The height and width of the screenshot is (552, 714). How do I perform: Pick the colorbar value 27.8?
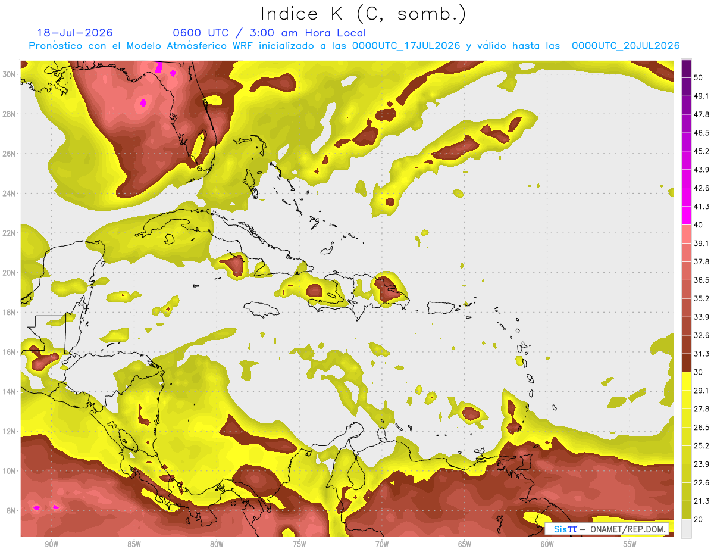pyautogui.click(x=702, y=409)
